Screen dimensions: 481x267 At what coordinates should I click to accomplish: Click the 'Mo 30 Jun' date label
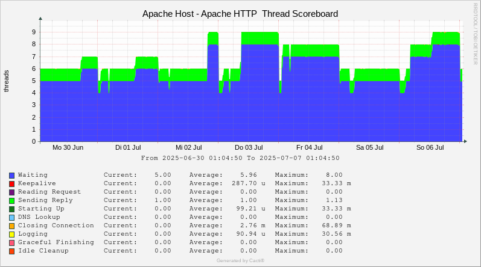68,147
